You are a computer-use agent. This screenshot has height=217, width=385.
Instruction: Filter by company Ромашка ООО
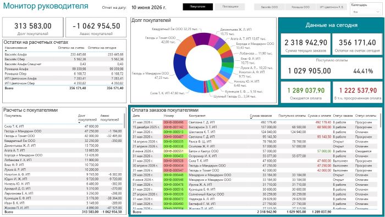300,7
